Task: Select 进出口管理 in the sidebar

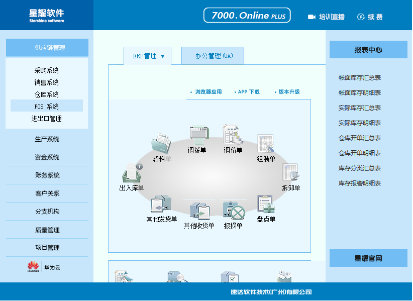Action: pyautogui.click(x=47, y=119)
